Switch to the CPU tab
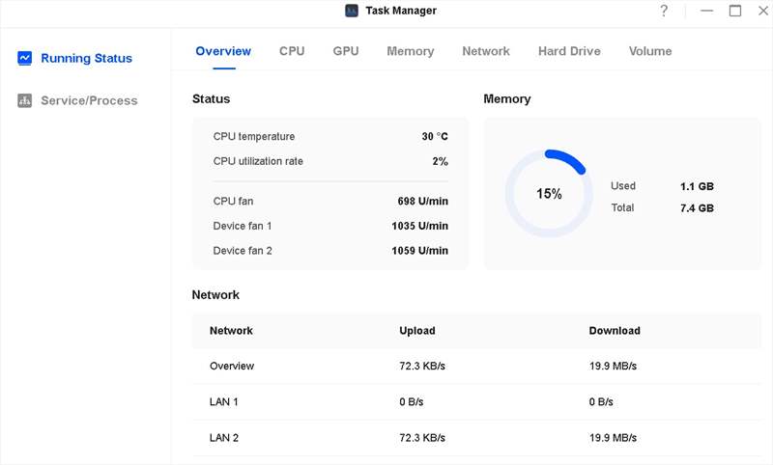Screen dimensions: 773x465 [292, 51]
